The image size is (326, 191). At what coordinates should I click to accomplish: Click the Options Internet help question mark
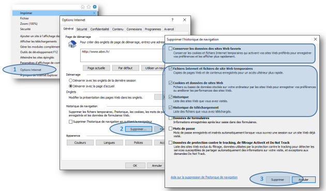(172, 20)
